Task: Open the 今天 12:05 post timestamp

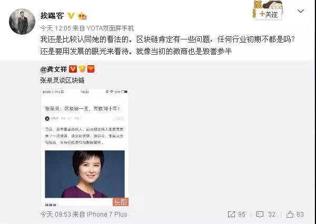Action: pos(56,28)
